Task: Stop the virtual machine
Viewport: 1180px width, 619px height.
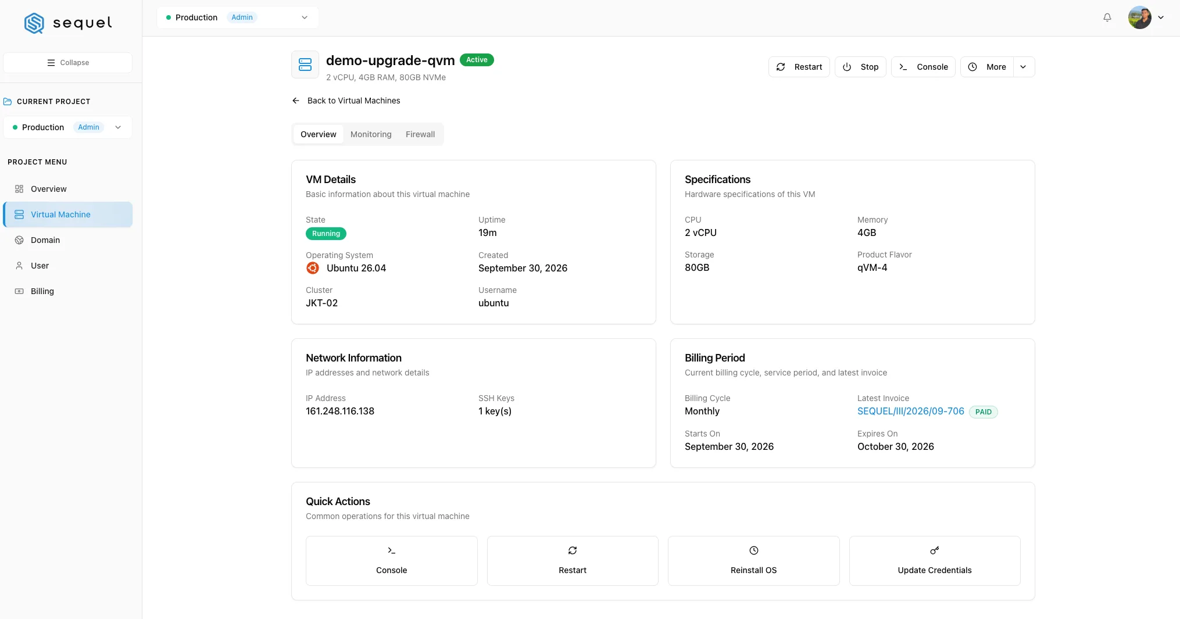Action: pos(860,67)
